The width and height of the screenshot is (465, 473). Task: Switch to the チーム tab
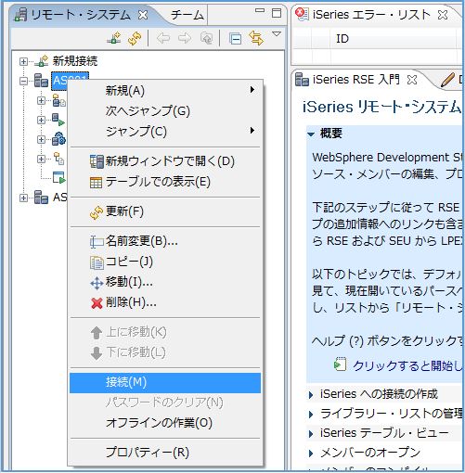[187, 15]
